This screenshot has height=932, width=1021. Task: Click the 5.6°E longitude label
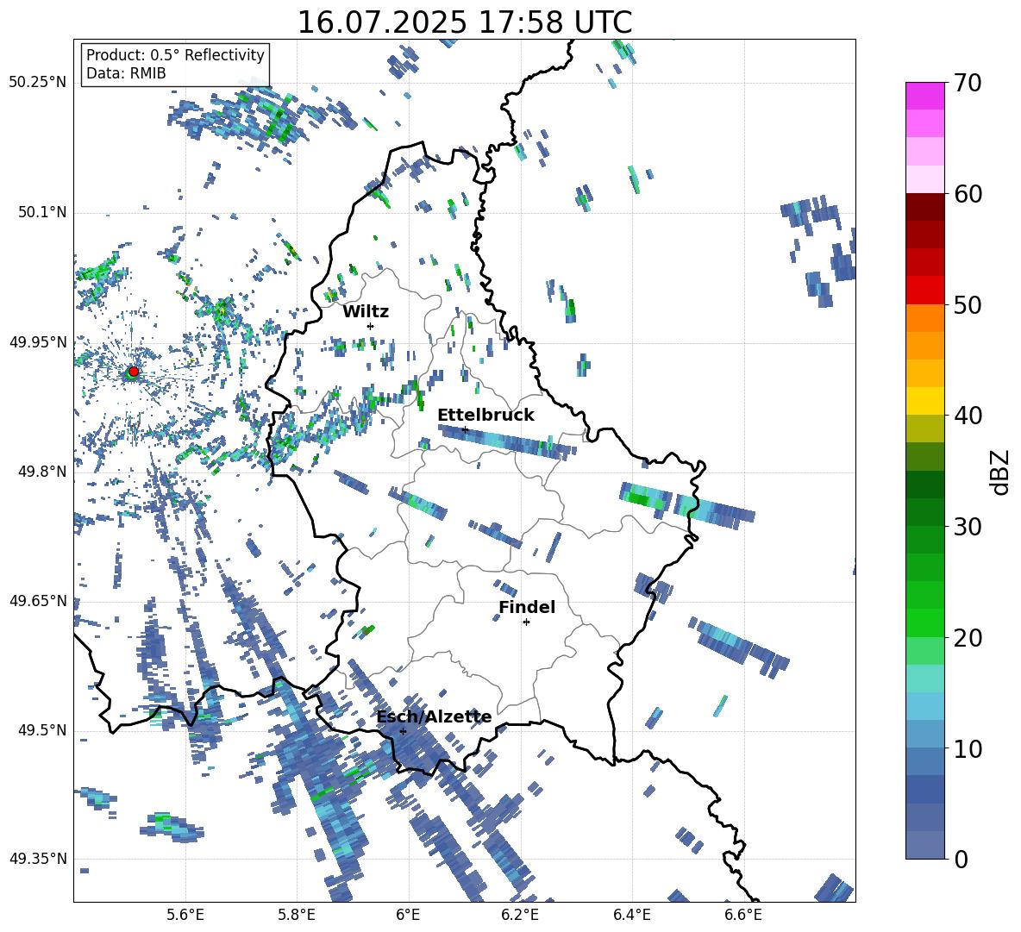click(185, 915)
